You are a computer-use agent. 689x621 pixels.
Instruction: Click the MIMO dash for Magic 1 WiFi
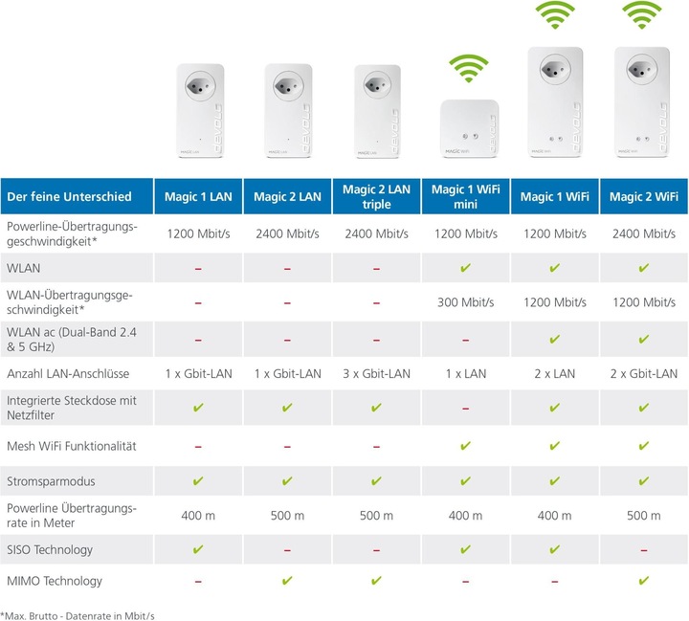click(x=554, y=582)
